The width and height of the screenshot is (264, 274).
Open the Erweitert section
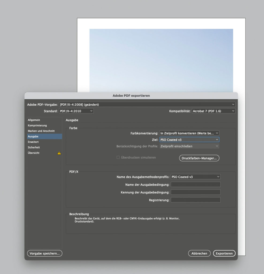pyautogui.click(x=44, y=142)
